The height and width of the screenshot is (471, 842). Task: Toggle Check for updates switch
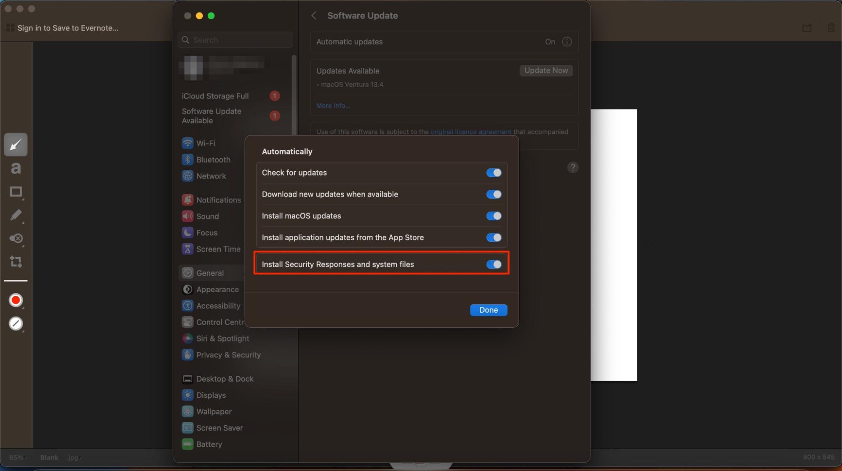[x=494, y=173]
